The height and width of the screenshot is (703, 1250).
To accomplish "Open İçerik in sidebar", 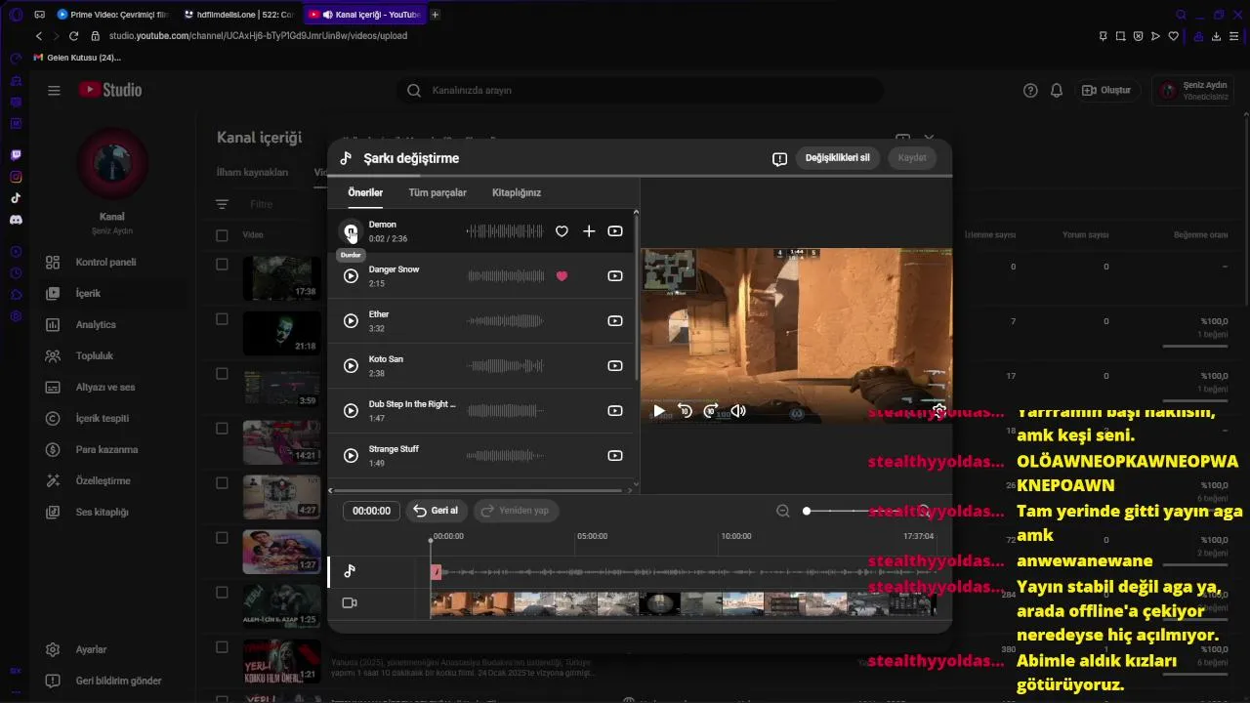I will click(x=112, y=293).
